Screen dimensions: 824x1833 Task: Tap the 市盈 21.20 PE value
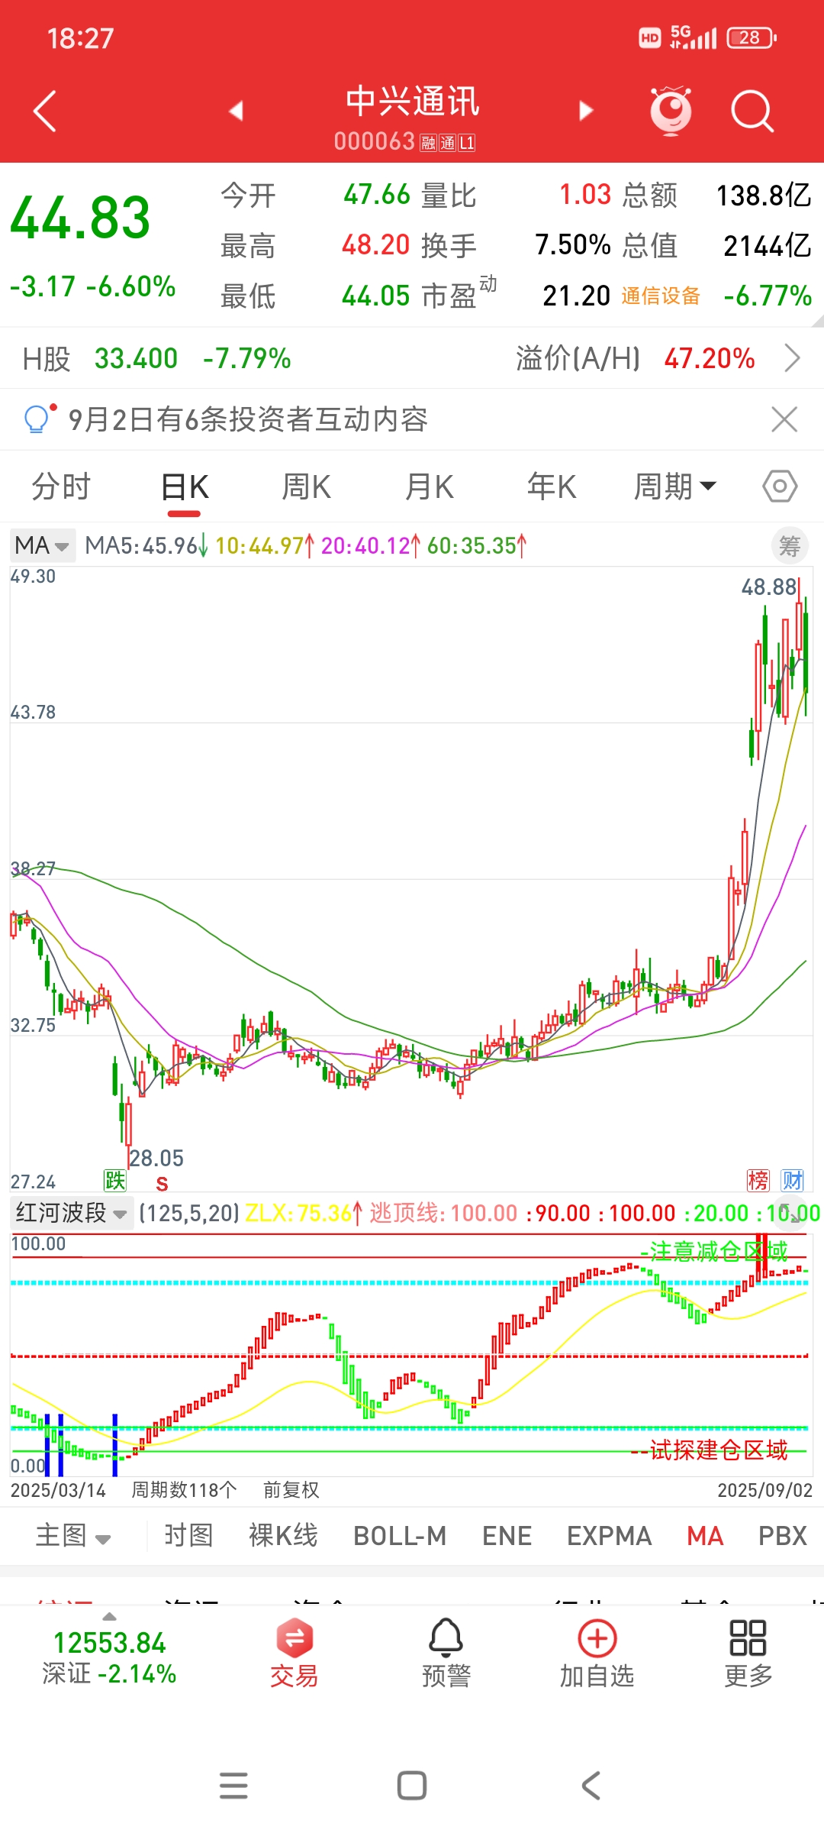point(516,296)
